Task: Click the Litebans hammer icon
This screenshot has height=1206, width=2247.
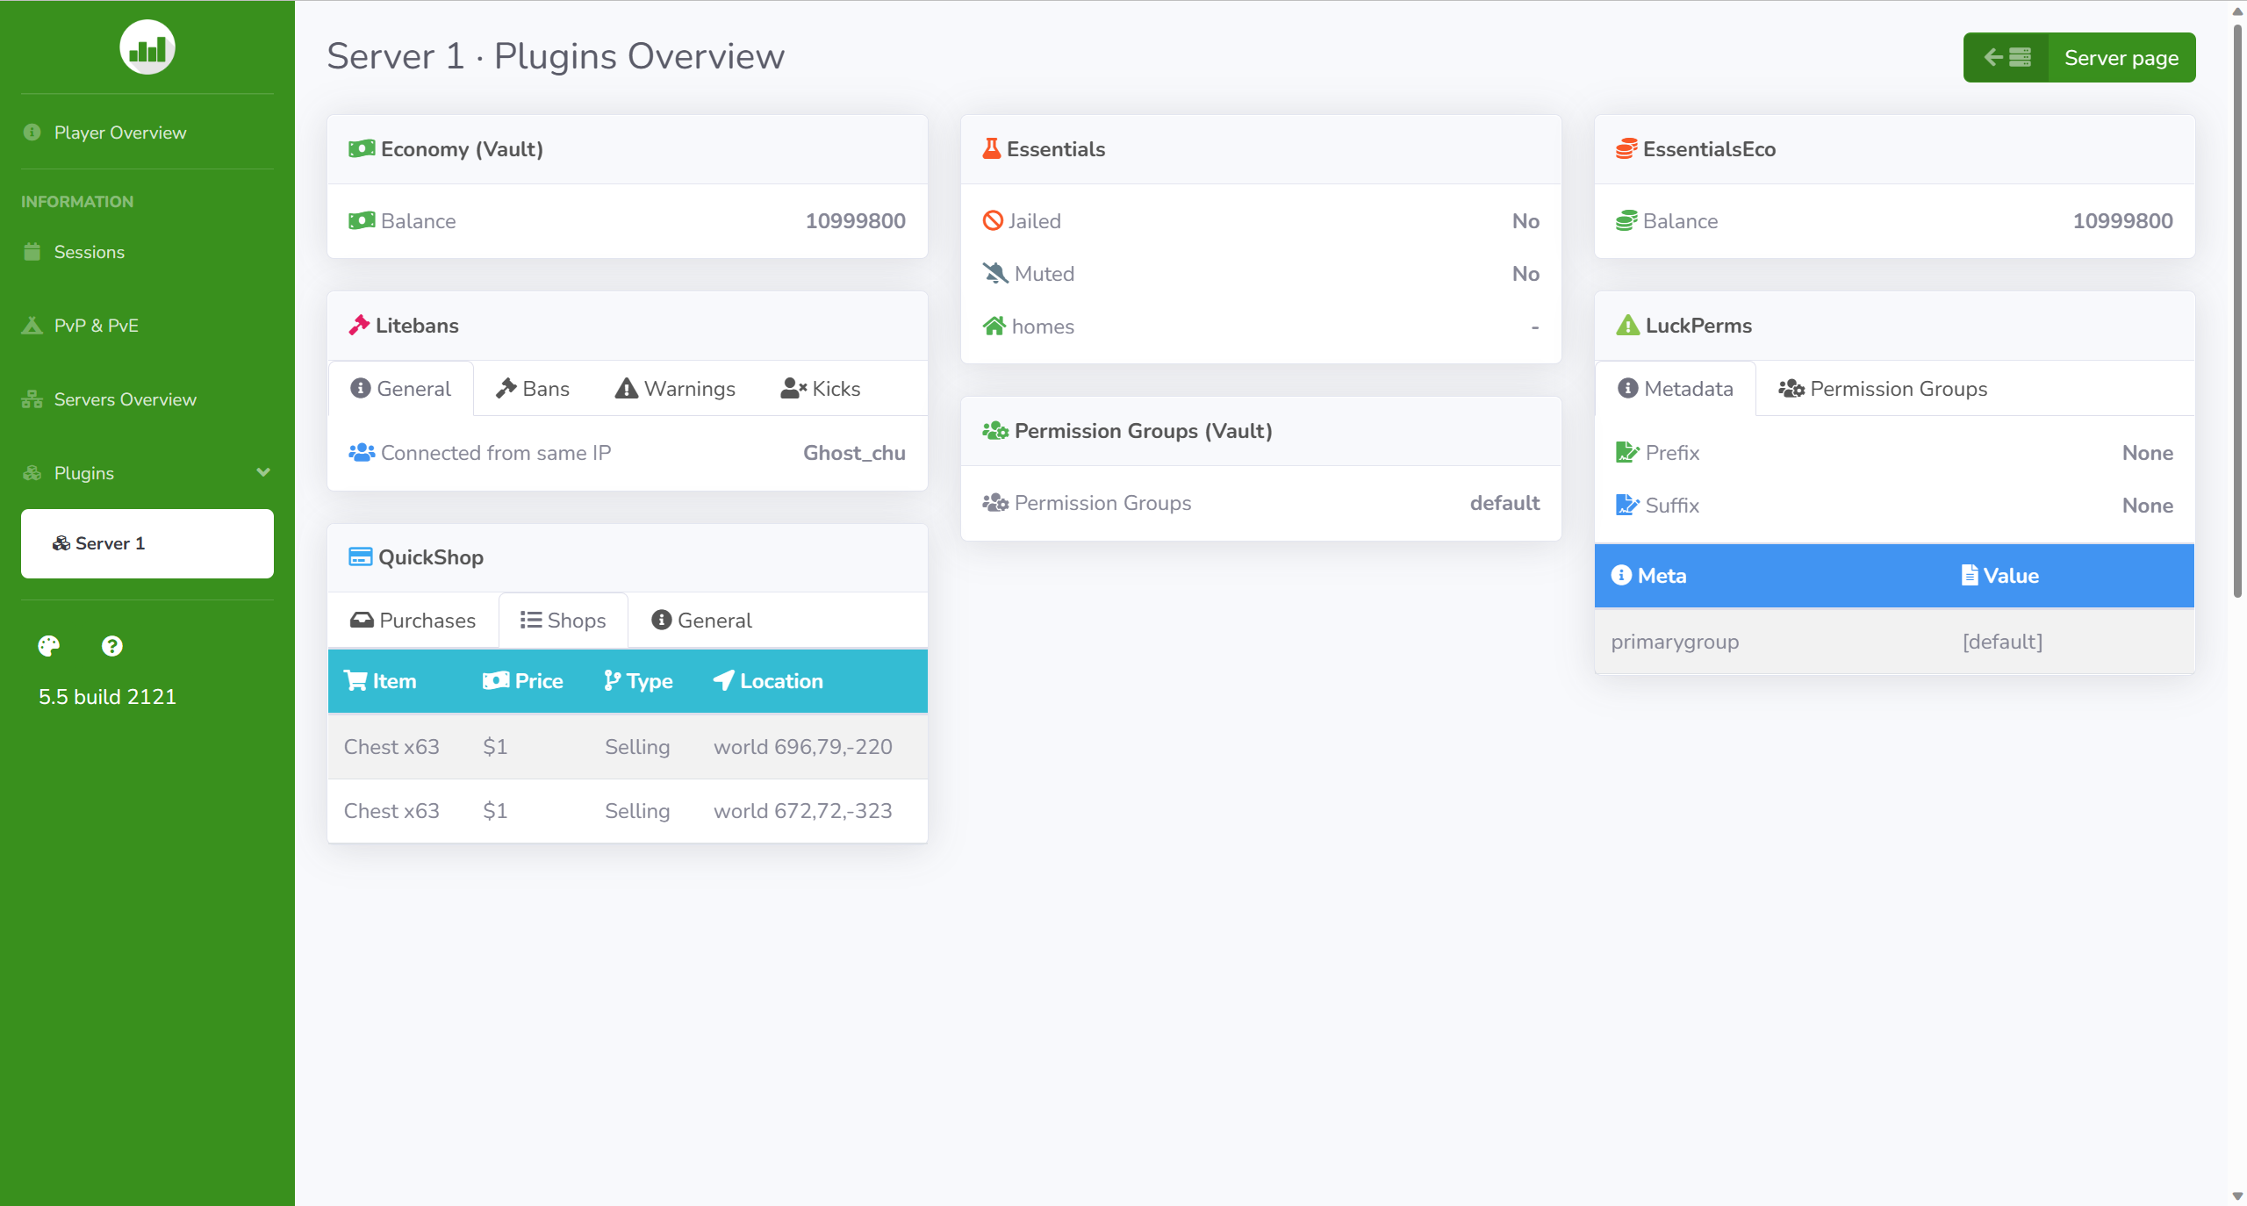Action: pos(359,326)
